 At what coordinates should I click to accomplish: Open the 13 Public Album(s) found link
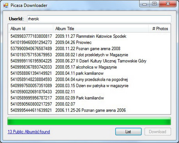29,132
